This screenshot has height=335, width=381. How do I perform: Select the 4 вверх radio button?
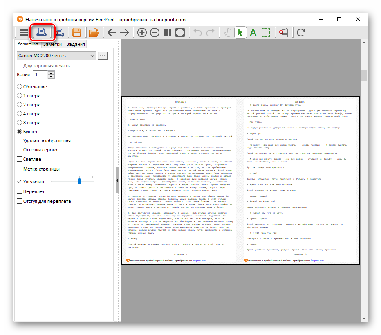pyautogui.click(x=20, y=114)
